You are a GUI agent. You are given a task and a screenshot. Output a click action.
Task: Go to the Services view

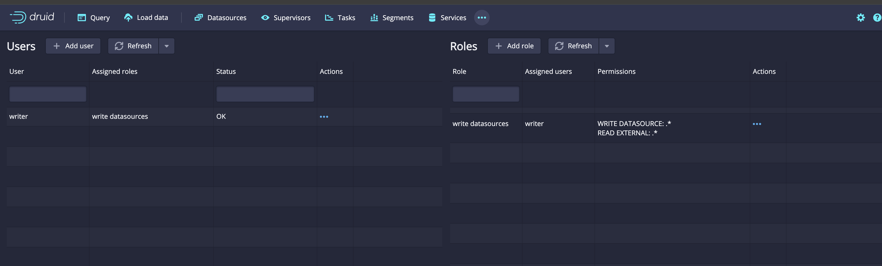pyautogui.click(x=447, y=18)
